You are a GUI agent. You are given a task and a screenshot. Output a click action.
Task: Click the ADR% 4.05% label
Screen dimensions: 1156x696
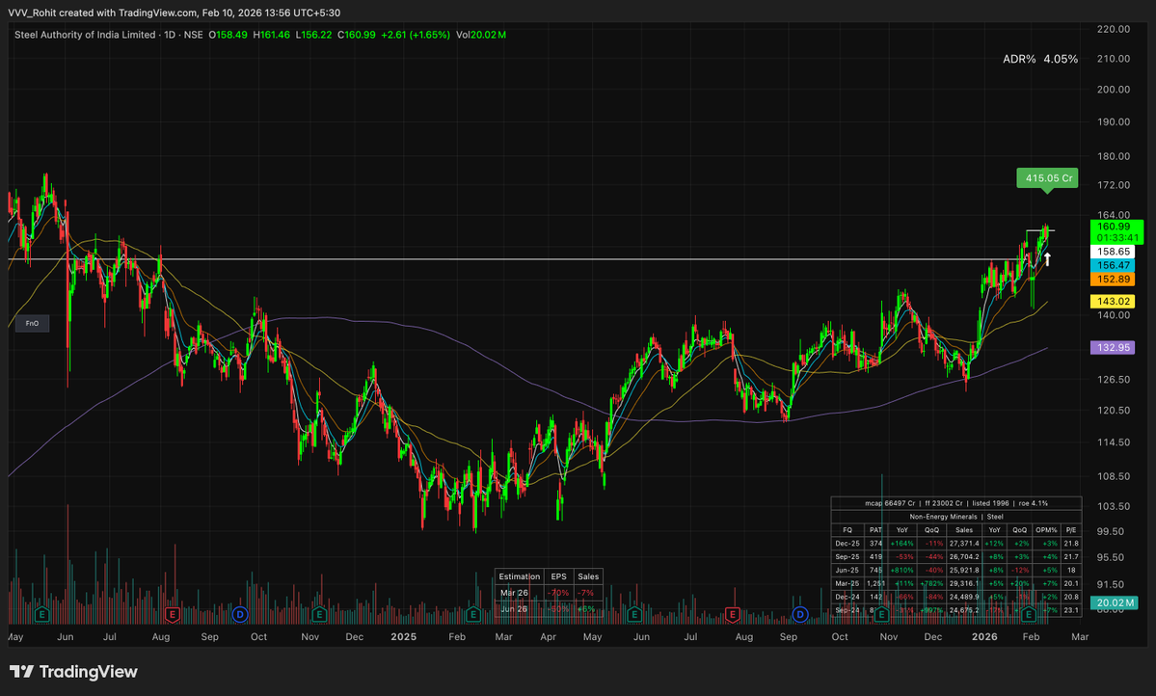pos(1040,59)
